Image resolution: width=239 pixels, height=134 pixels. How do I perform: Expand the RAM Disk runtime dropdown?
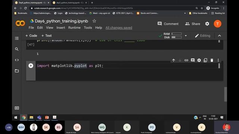(186, 36)
